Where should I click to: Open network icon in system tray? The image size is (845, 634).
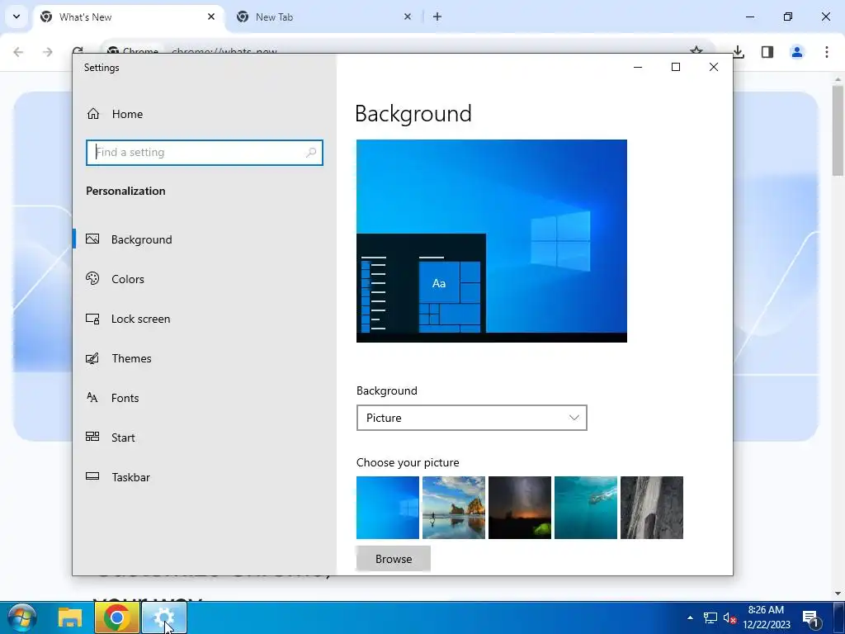(x=710, y=617)
